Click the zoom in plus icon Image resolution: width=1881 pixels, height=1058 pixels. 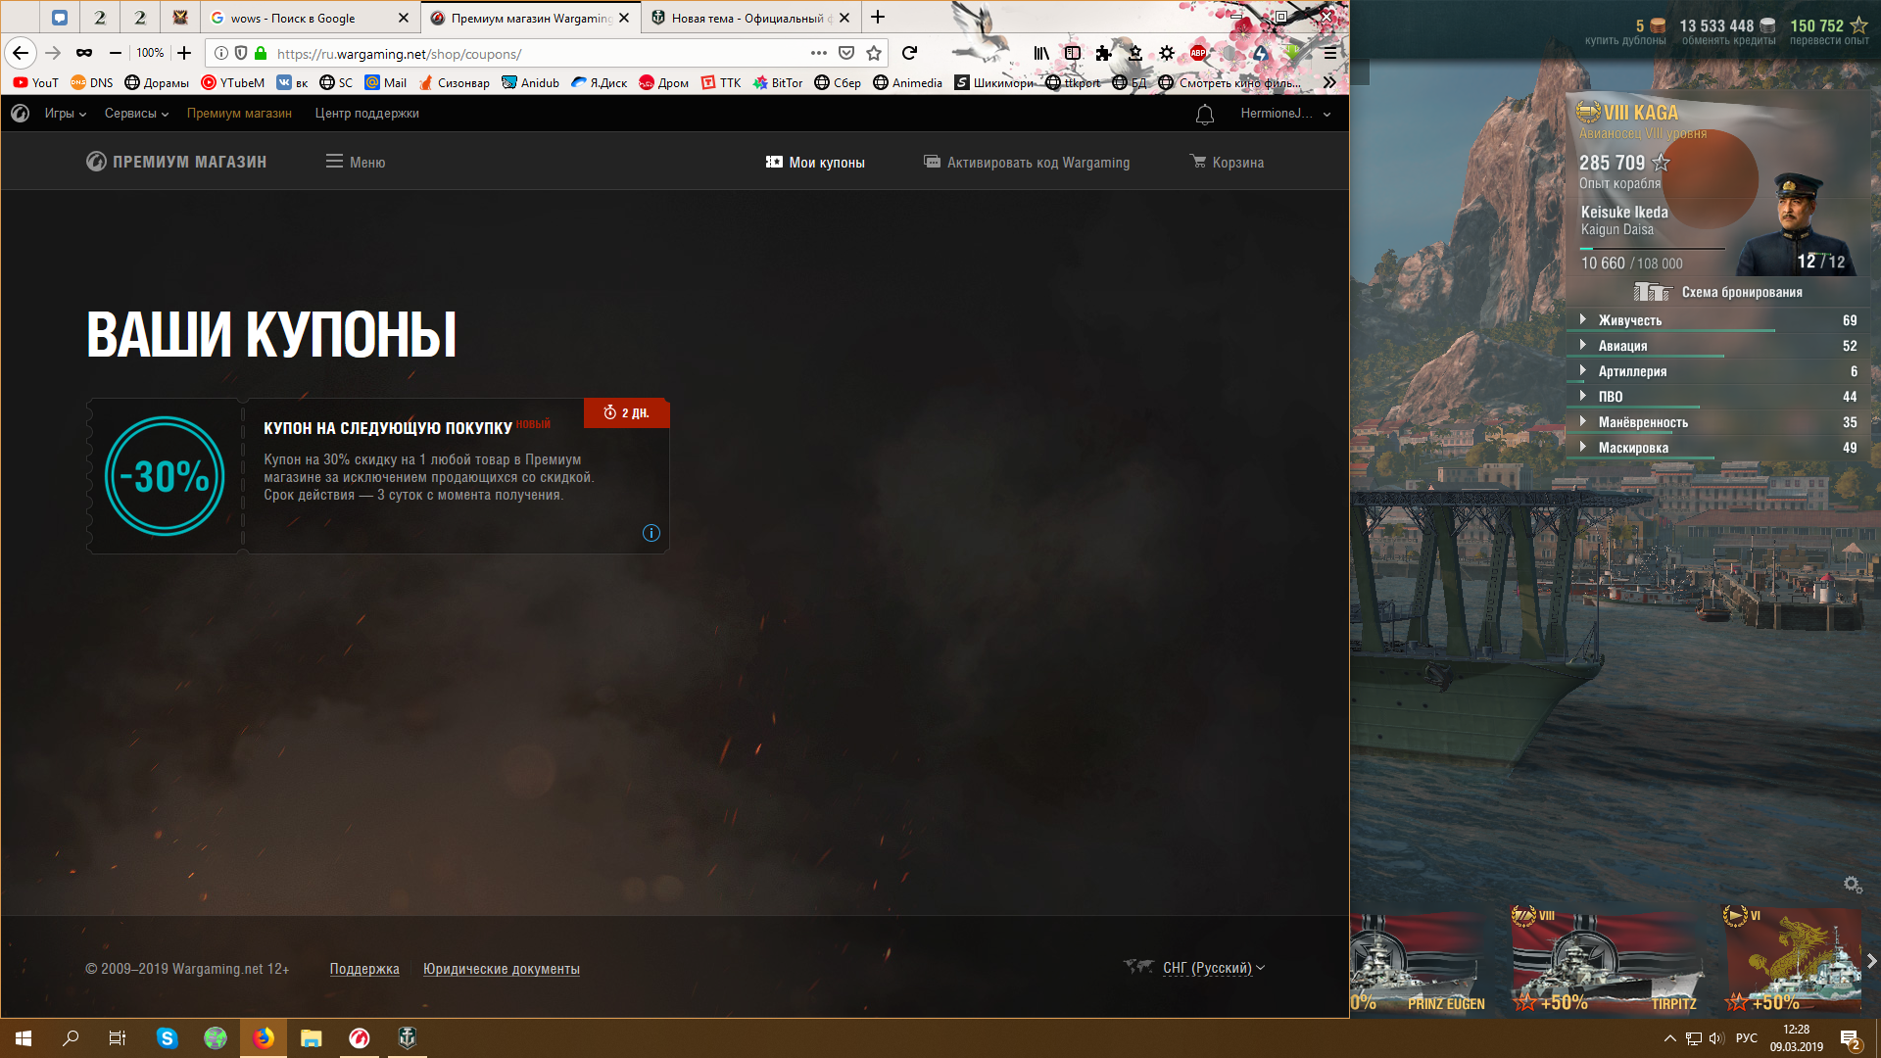[184, 53]
